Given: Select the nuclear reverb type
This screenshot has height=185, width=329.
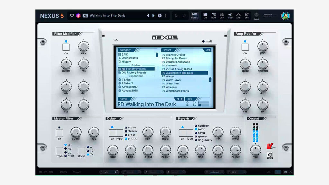Looking at the screenshot, I should click(202, 126).
